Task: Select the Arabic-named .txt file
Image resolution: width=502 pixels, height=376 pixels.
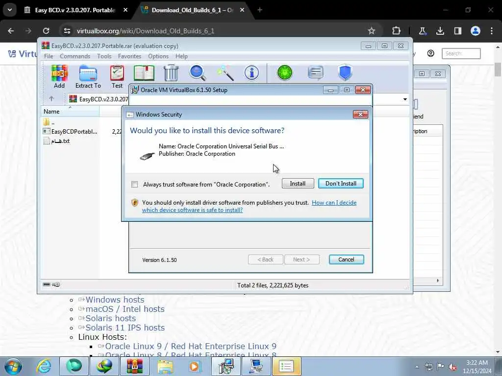Action: [57, 141]
